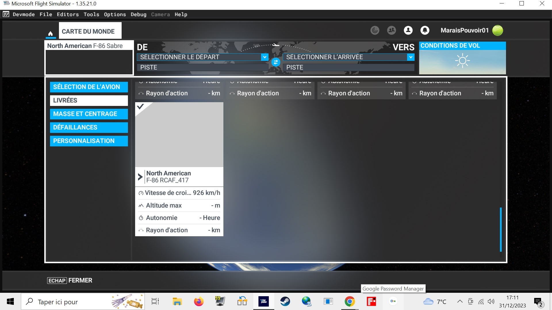Open the Editors menu
Screen dimensions: 552x310
[68, 14]
